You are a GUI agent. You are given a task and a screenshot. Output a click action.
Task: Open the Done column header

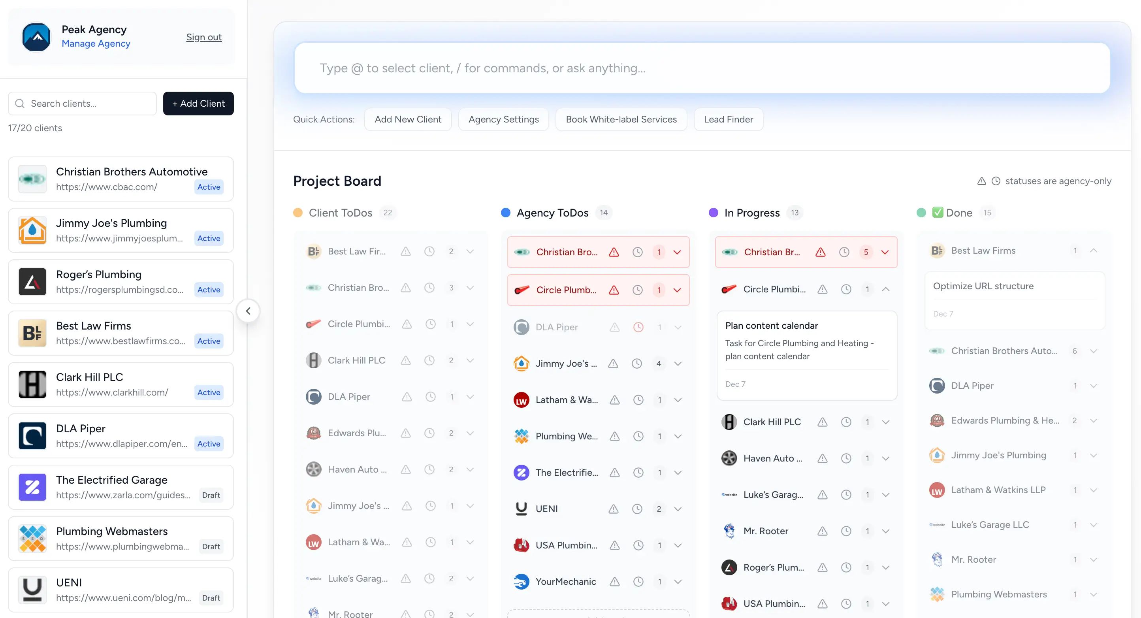pyautogui.click(x=952, y=213)
